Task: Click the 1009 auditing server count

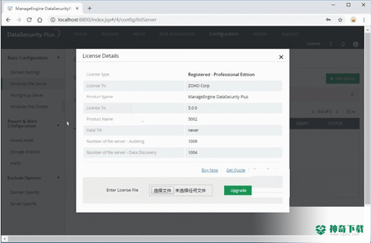Action: [193, 141]
